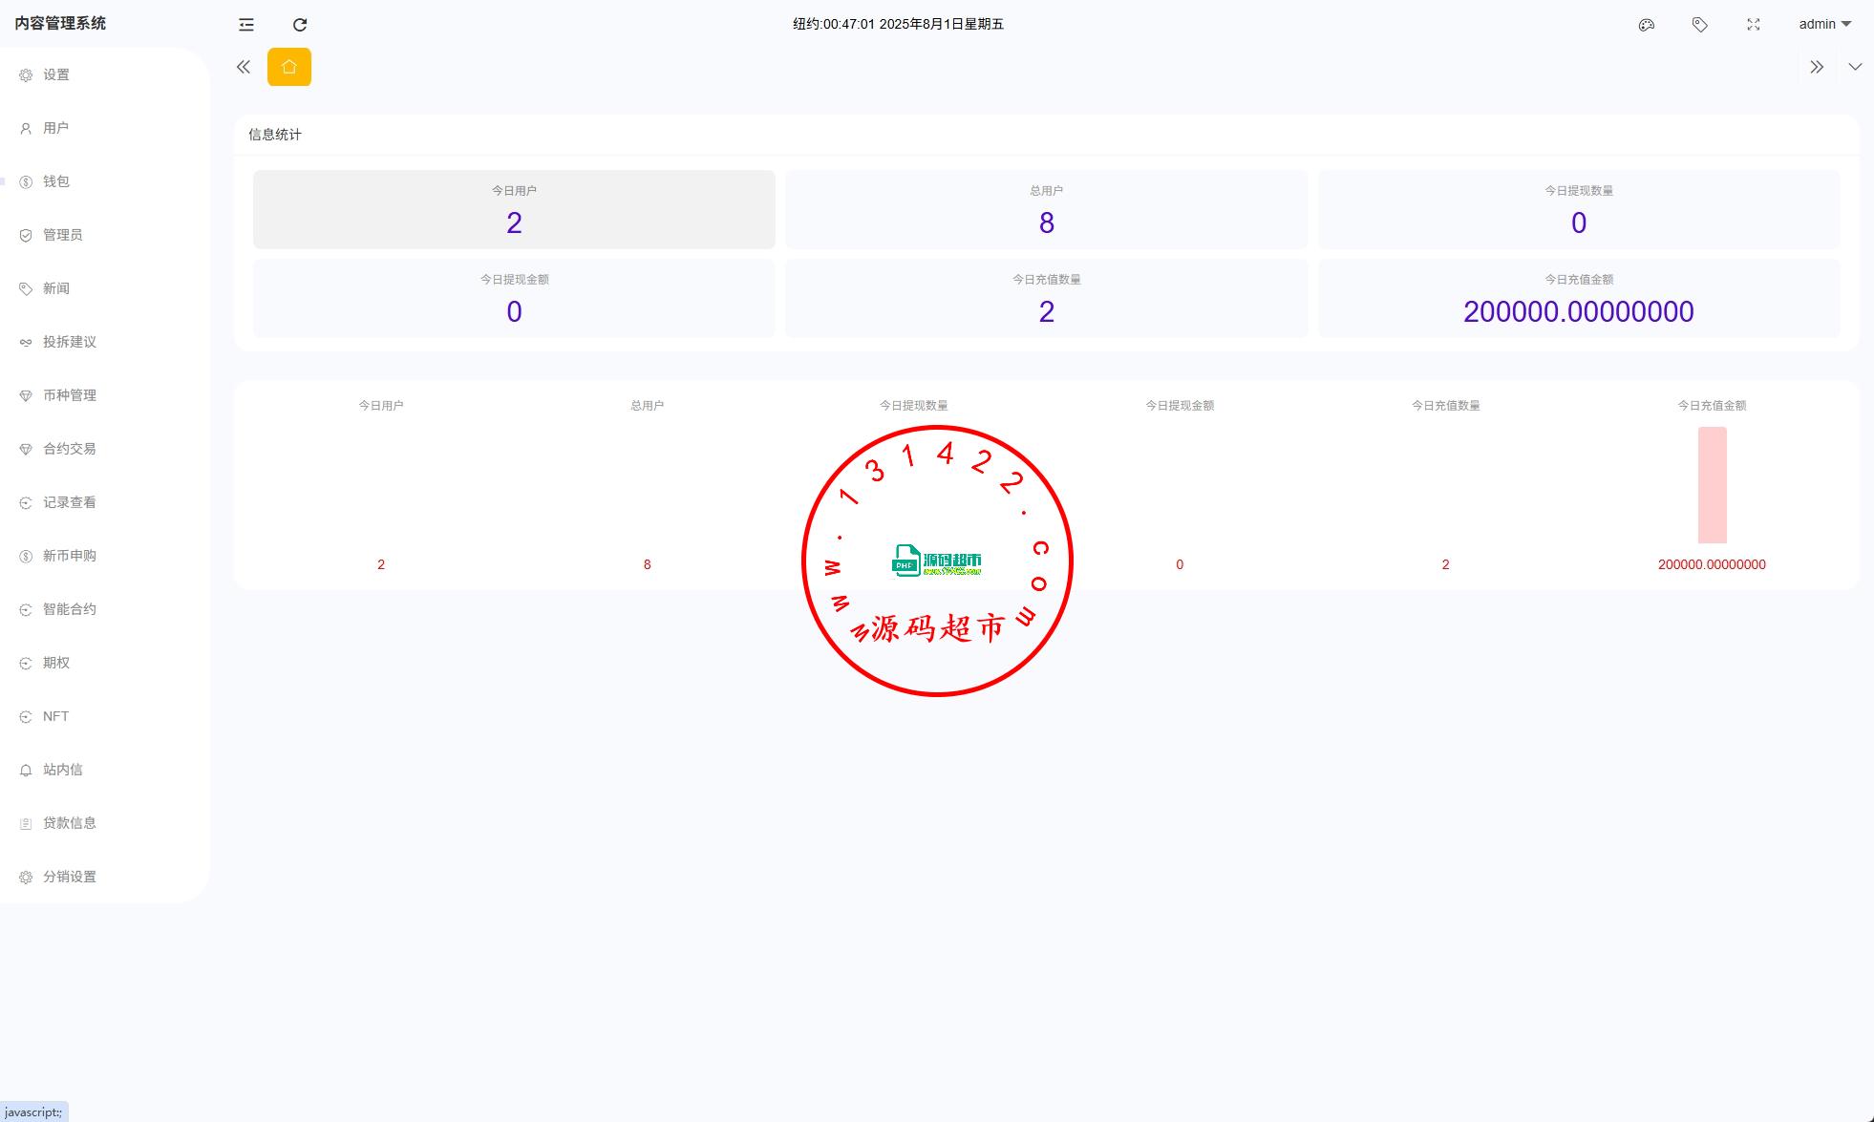Screen dimensions: 1874x1122
Task: Click the 今日充值金额 statistics card
Action: pos(1578,298)
